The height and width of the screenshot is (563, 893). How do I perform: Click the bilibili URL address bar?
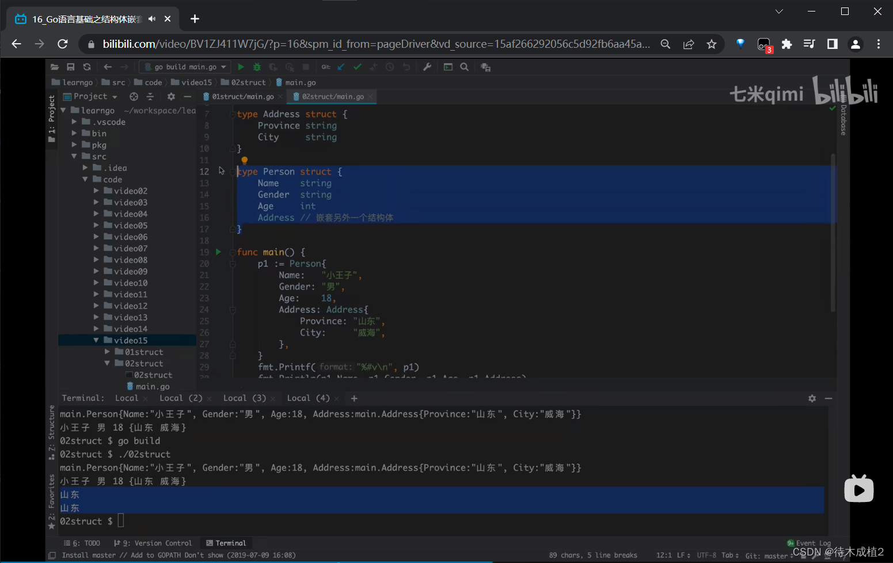(376, 44)
